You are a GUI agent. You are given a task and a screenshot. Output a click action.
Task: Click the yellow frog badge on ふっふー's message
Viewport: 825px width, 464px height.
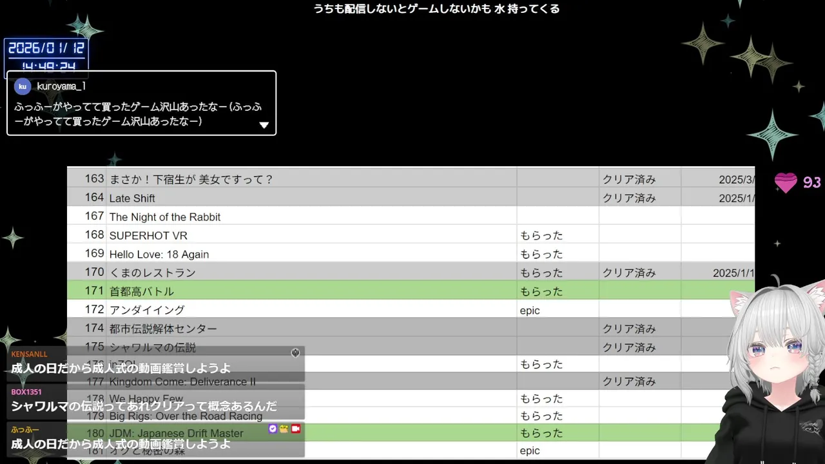pos(284,429)
